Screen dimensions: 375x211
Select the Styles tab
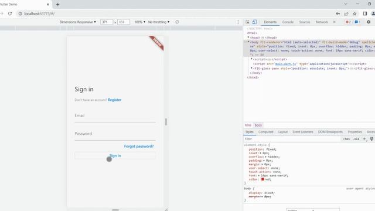click(x=249, y=132)
